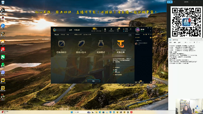Open 编辑 menu in Notepad window

(x=175, y=42)
